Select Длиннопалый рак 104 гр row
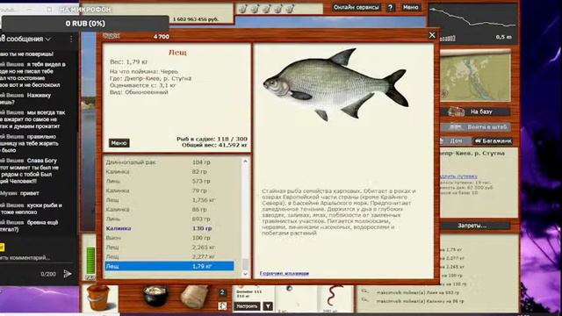 point(169,162)
